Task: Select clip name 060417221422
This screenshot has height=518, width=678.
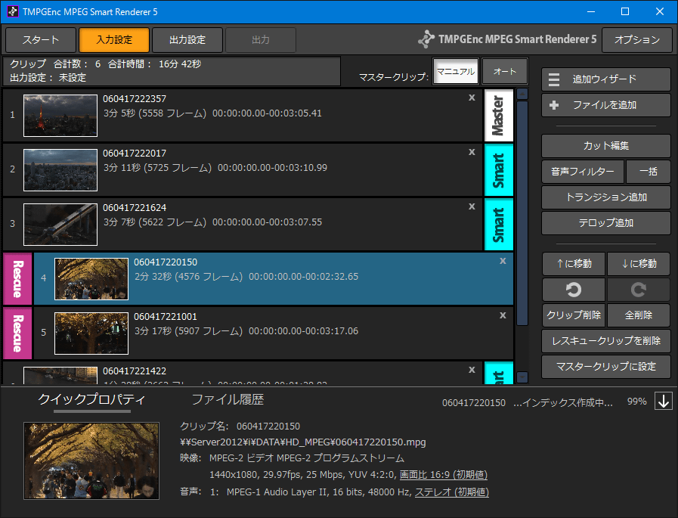Action: tap(135, 371)
